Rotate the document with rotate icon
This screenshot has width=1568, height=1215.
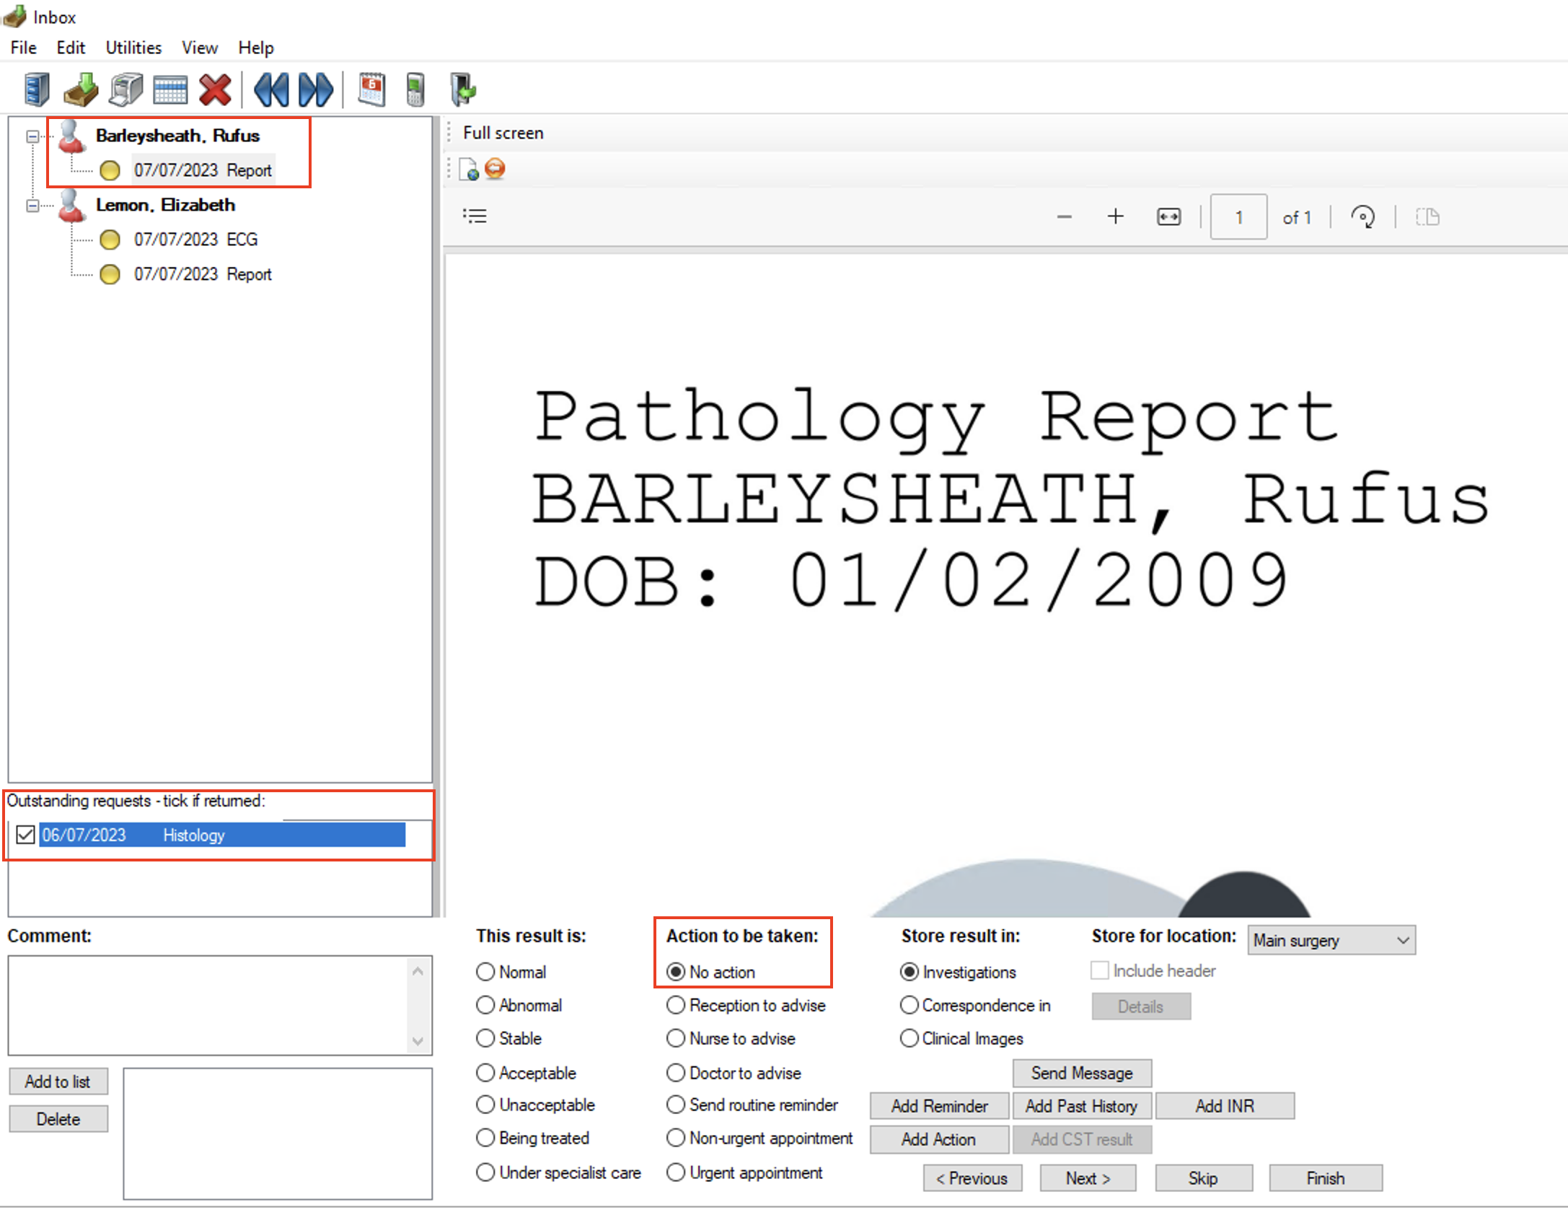click(x=1362, y=216)
